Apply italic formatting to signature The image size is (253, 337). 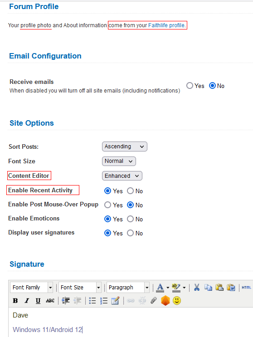point(27,300)
